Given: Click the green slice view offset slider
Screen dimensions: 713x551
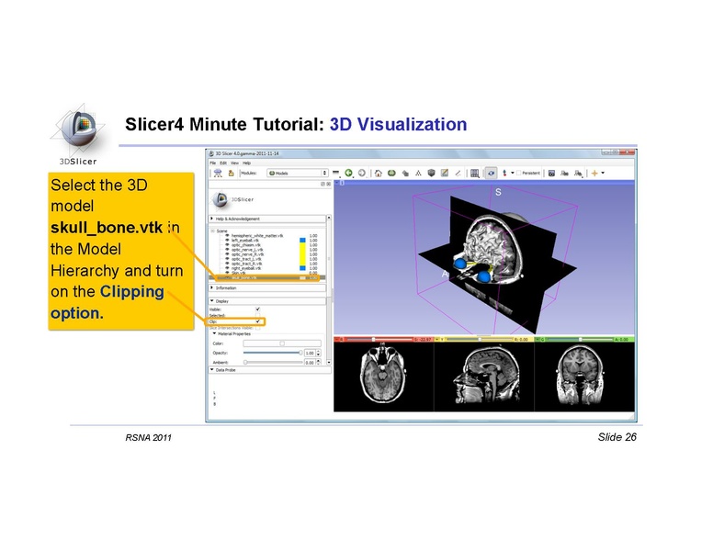Looking at the screenshot, I should 580,339.
